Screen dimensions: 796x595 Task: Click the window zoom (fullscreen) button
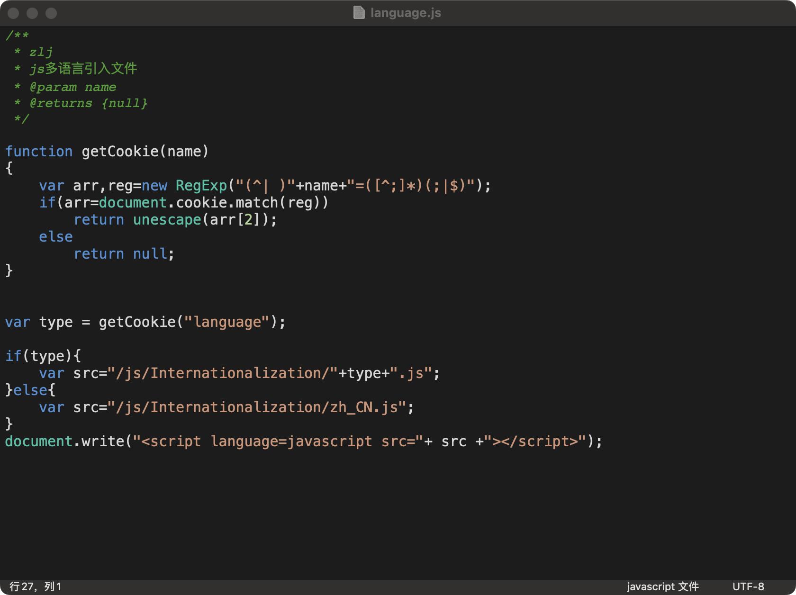(51, 13)
